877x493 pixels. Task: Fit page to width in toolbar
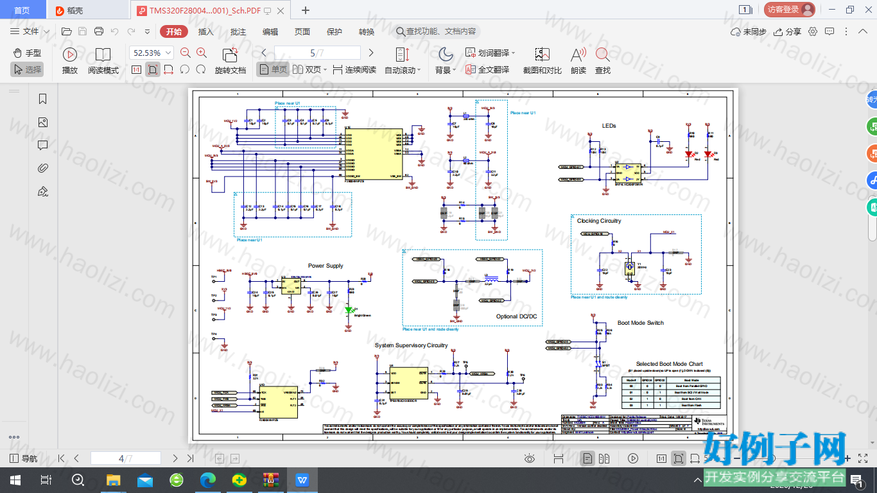click(168, 69)
